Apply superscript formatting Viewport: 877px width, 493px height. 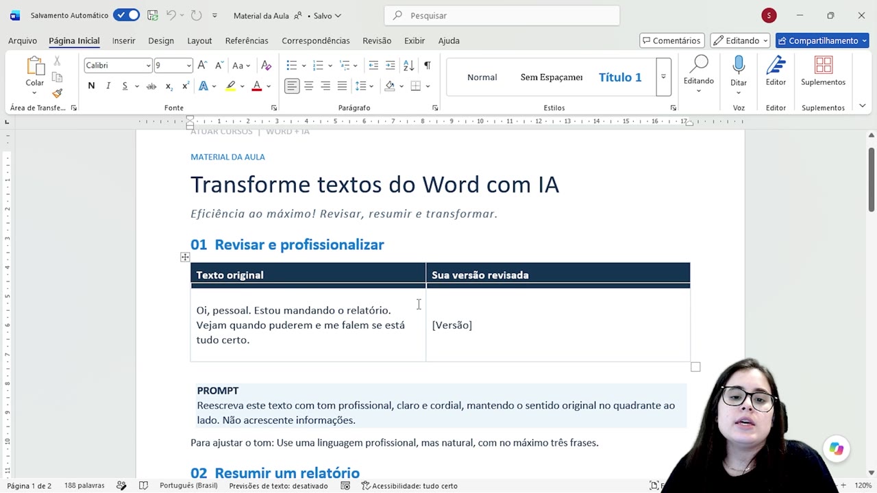[185, 86]
